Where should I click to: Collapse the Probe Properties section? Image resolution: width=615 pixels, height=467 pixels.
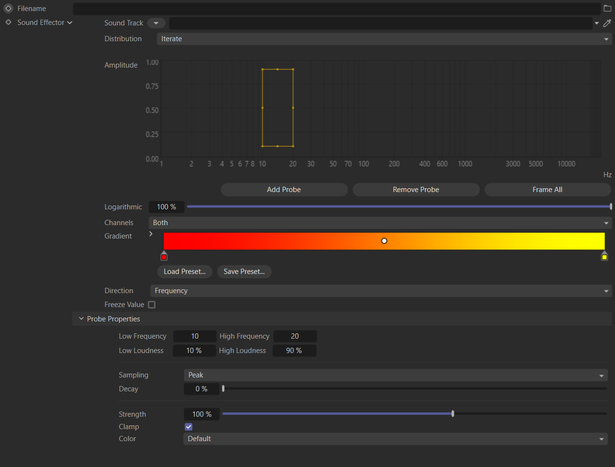(x=81, y=319)
